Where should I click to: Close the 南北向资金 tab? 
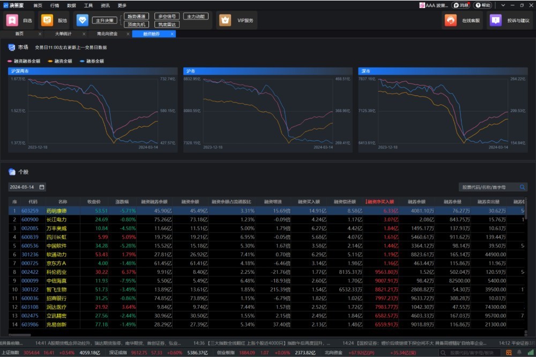(128, 34)
